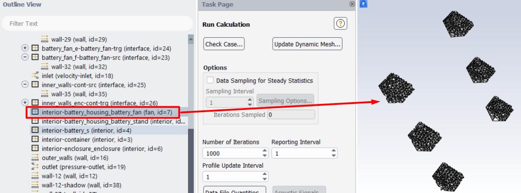Collapse inner_walls-cont-src interface node

[25, 85]
